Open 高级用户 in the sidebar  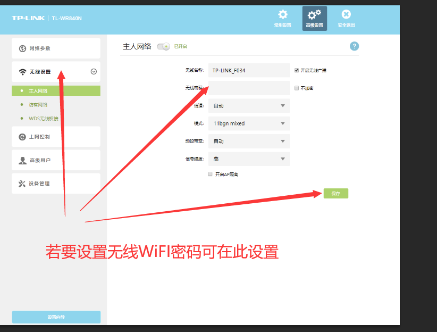tap(56, 160)
